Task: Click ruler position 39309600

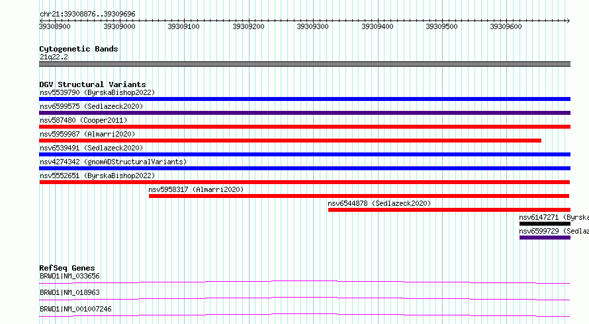Action: (x=506, y=26)
